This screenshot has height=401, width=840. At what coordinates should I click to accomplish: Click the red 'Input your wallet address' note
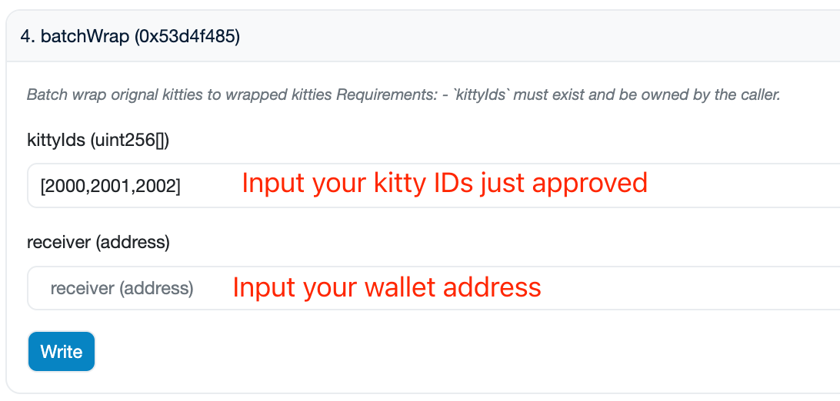click(387, 287)
